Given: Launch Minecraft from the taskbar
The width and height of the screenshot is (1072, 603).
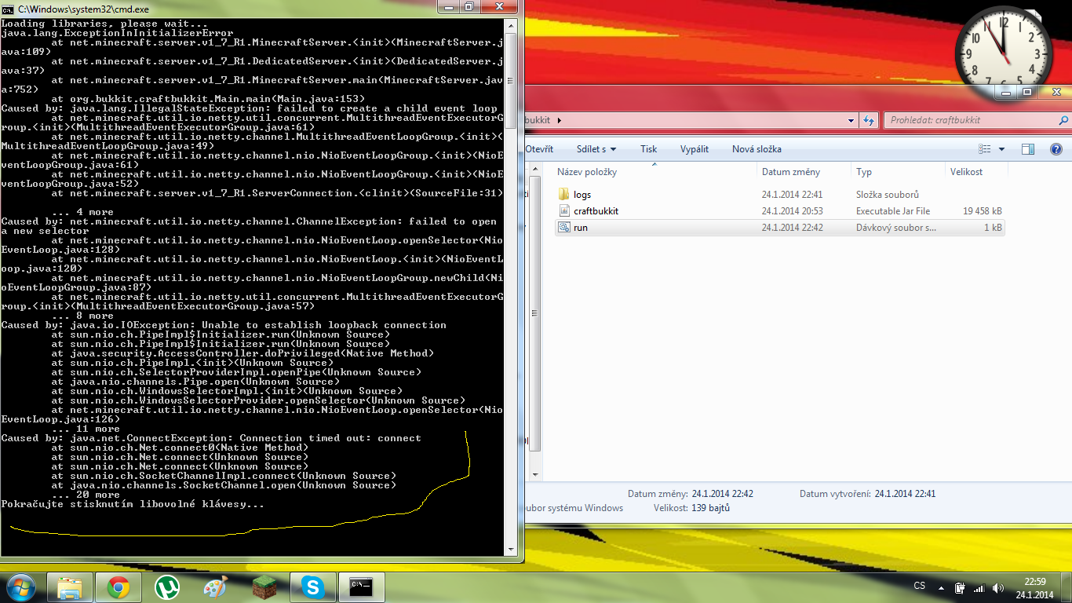Looking at the screenshot, I should [264, 587].
